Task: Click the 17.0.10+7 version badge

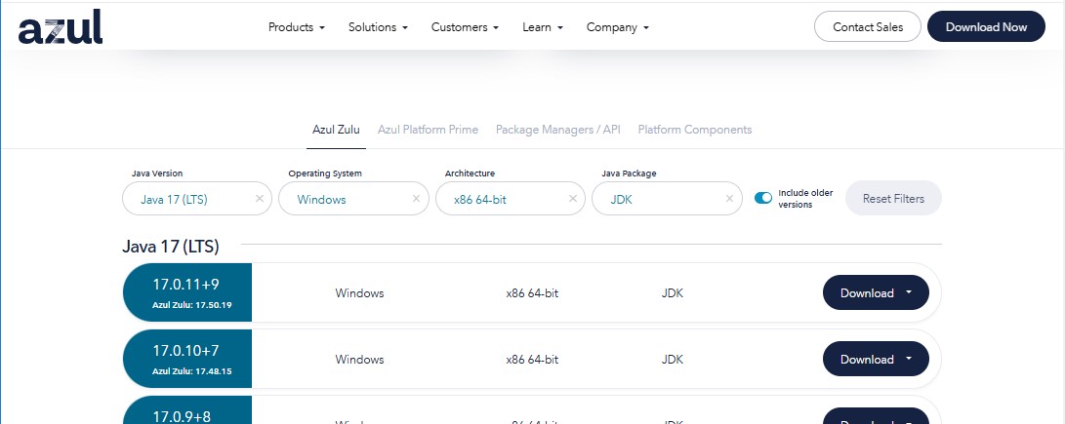Action: point(187,359)
